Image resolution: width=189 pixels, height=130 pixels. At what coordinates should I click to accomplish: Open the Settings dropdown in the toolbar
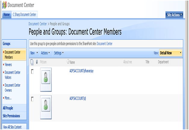(59, 53)
